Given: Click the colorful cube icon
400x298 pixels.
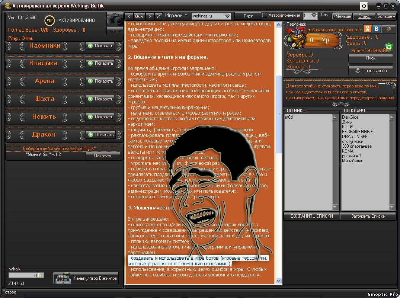Looking at the screenshot, I should click(389, 29).
